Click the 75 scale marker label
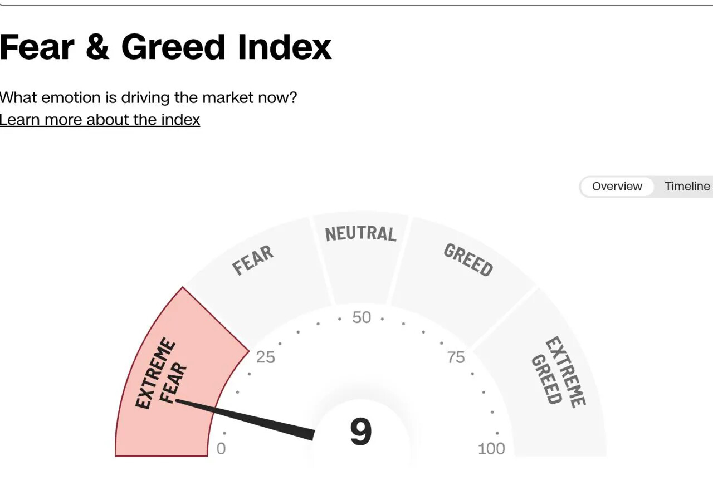The image size is (713, 490). pos(456,357)
